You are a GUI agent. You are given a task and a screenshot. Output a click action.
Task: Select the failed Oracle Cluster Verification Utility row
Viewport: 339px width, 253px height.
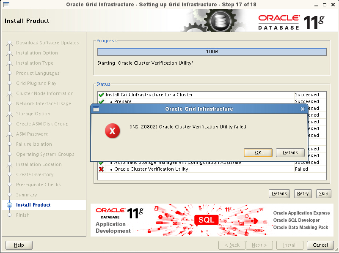pos(212,169)
